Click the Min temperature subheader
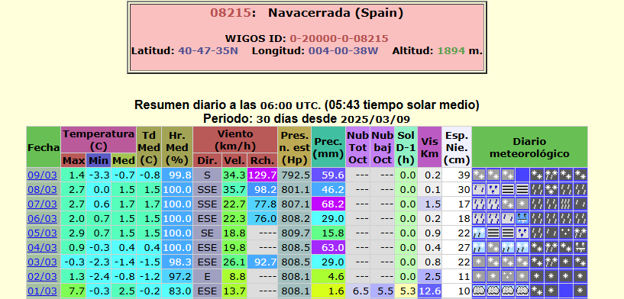 pyautogui.click(x=99, y=161)
